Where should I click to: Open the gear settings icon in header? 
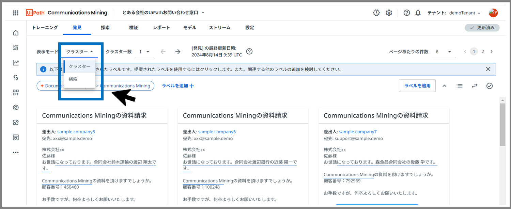(389, 13)
